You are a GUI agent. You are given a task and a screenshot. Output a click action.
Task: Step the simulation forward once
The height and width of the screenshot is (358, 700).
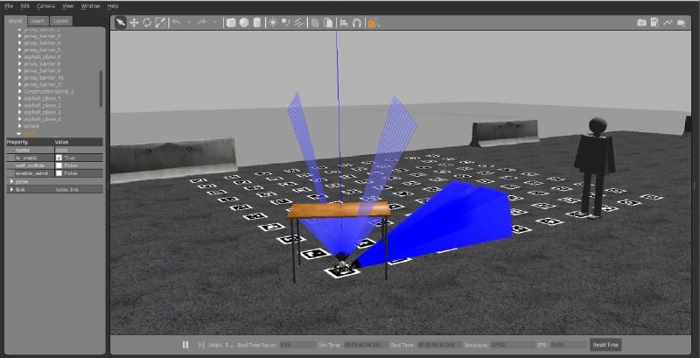click(x=201, y=345)
